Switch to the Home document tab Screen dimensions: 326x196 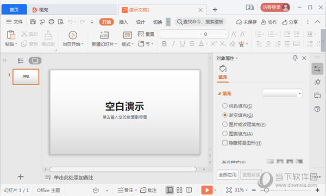(14, 10)
